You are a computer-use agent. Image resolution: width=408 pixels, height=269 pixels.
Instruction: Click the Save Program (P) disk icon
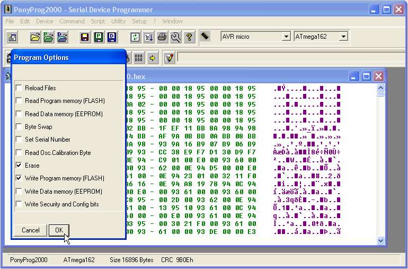coord(99,37)
